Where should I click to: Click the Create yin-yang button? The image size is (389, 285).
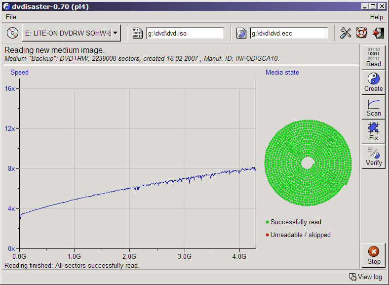click(373, 82)
